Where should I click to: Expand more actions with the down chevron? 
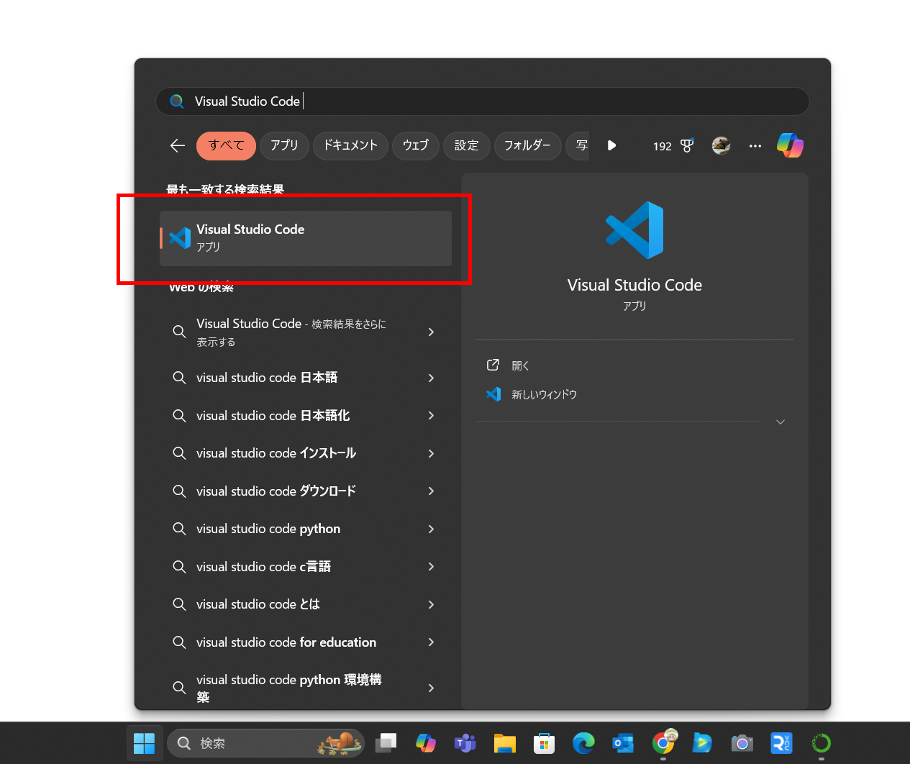coord(780,422)
